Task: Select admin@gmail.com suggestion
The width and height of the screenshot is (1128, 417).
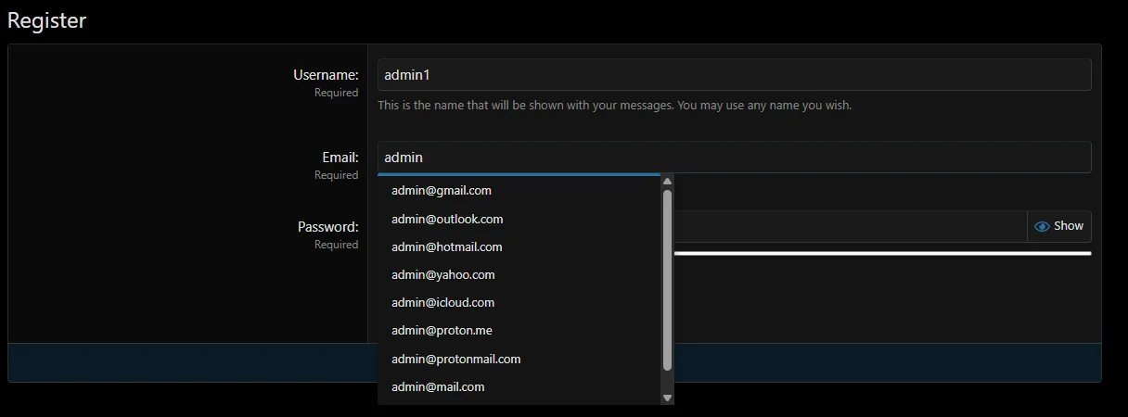Action: (x=519, y=191)
